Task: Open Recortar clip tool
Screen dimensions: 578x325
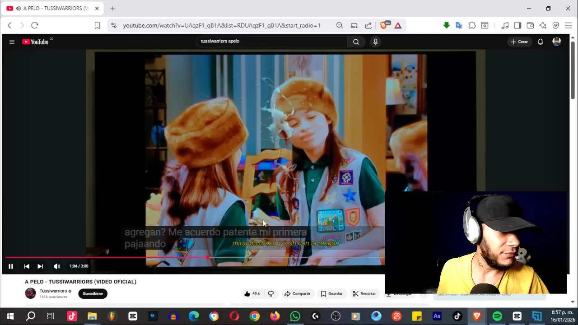Action: 364,294
